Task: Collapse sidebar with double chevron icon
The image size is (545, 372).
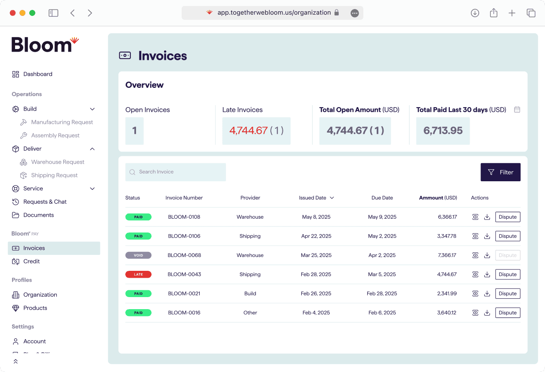Action: click(15, 361)
